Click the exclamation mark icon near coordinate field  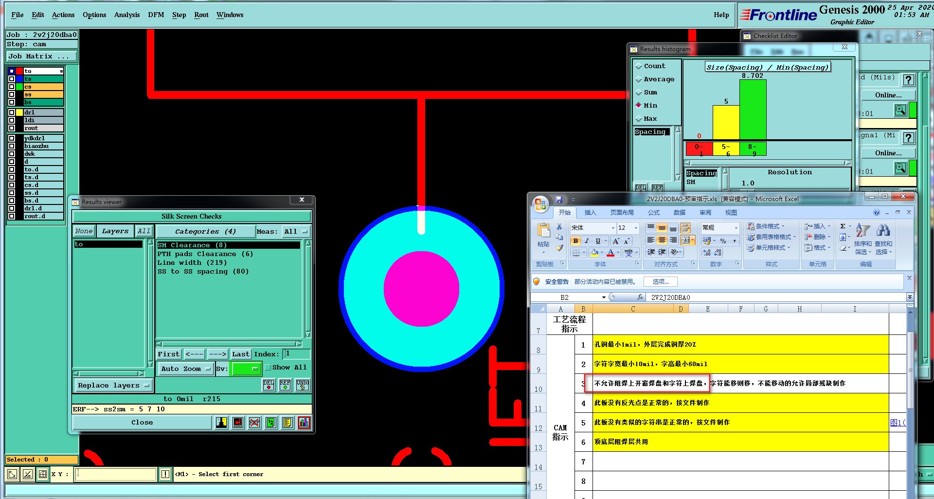click(165, 474)
